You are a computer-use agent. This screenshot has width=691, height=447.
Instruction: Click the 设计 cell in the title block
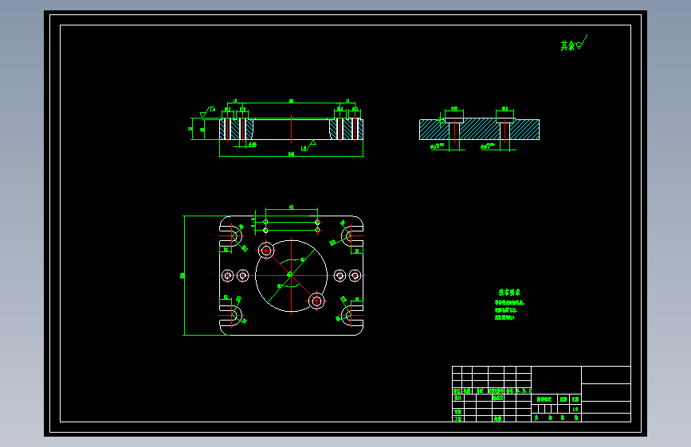[x=458, y=398]
